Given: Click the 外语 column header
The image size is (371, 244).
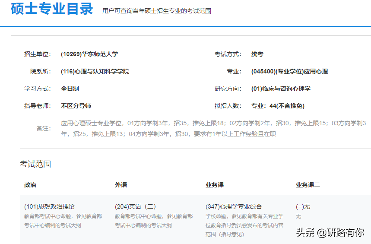Looking at the screenshot, I should click(121, 185).
